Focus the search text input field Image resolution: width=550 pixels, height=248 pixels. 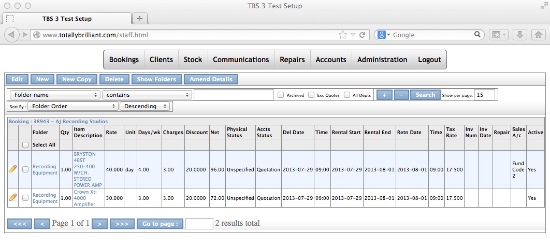pos(234,95)
